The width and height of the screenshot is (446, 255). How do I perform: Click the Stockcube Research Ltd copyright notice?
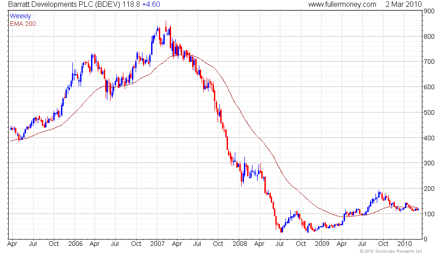(390, 251)
